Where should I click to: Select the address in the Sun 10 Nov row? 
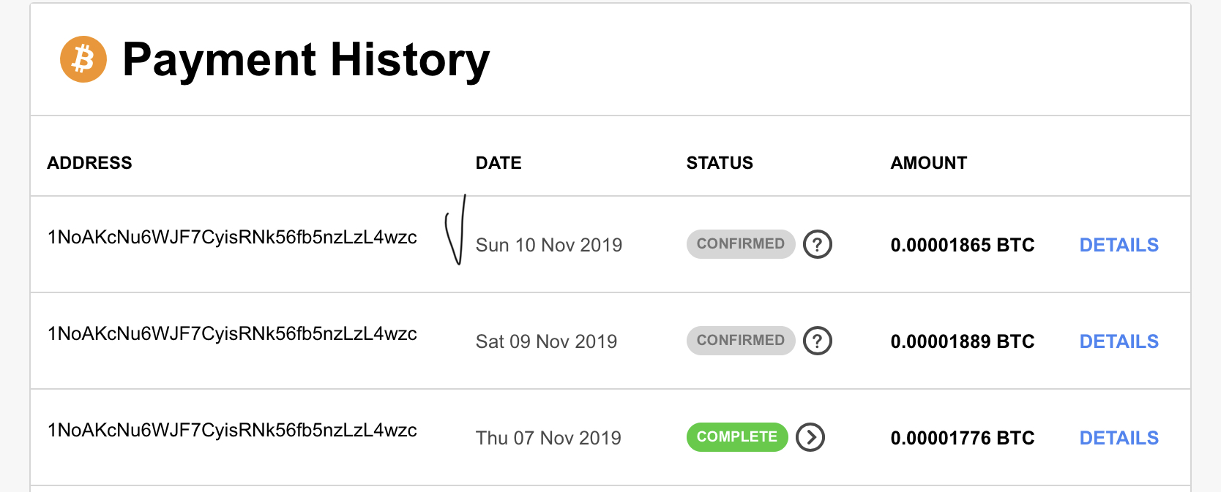(232, 238)
